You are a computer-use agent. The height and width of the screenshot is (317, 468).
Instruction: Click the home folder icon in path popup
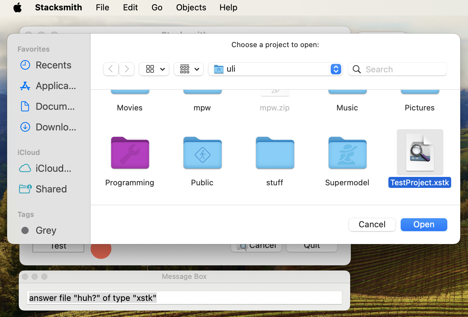point(219,69)
